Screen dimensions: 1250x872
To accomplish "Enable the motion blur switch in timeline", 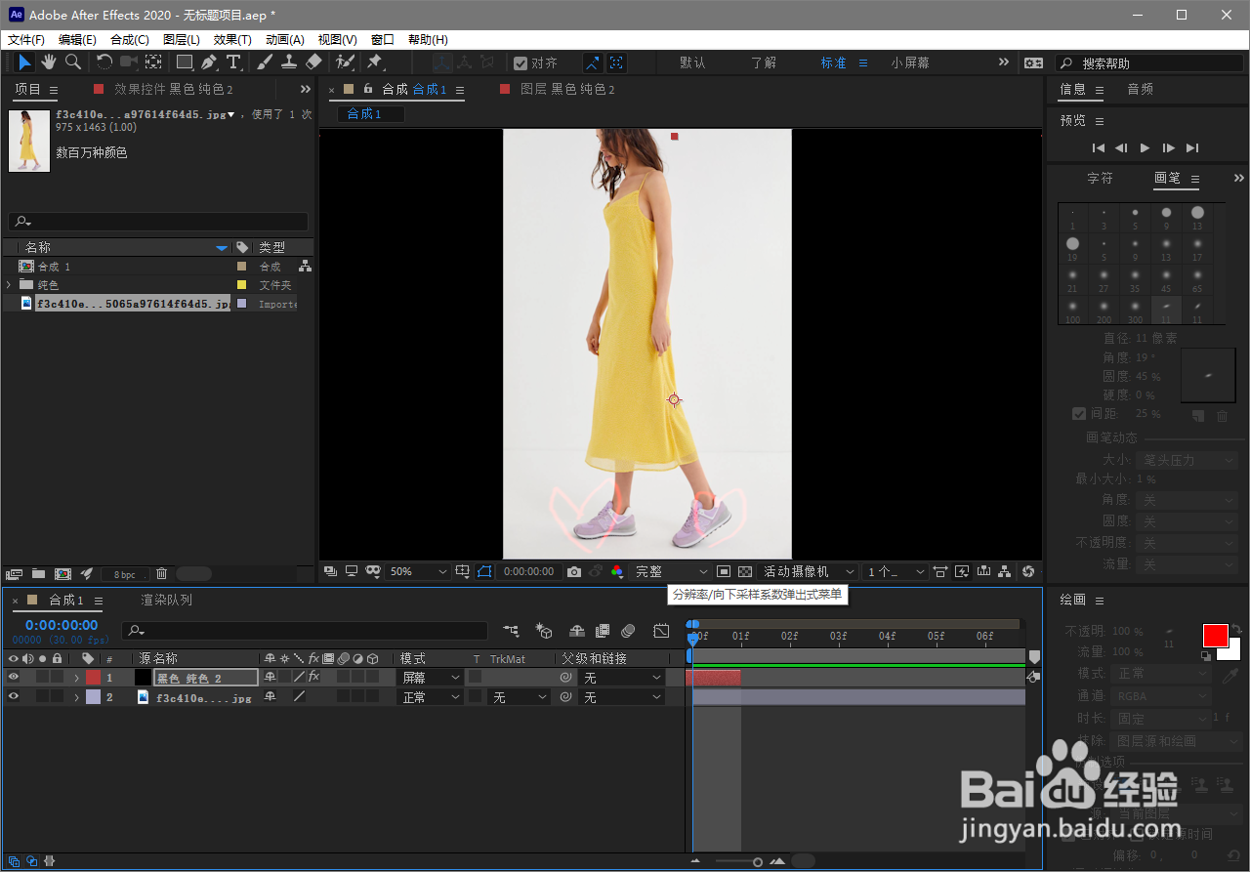I will pyautogui.click(x=628, y=632).
